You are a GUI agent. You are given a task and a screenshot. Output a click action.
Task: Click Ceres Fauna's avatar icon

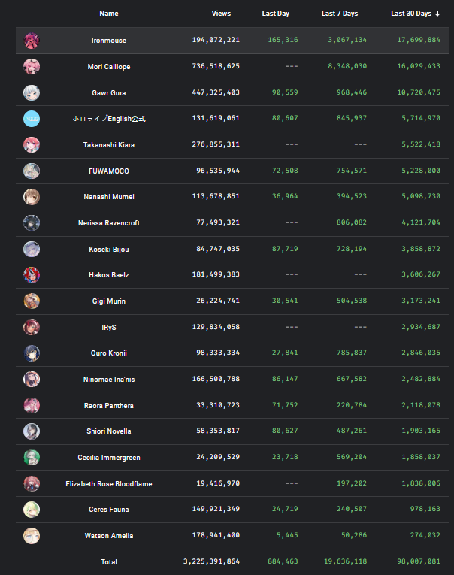(32, 510)
